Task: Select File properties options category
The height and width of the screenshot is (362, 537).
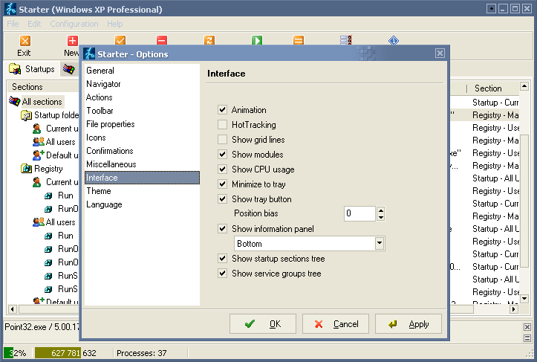Action: pos(142,123)
